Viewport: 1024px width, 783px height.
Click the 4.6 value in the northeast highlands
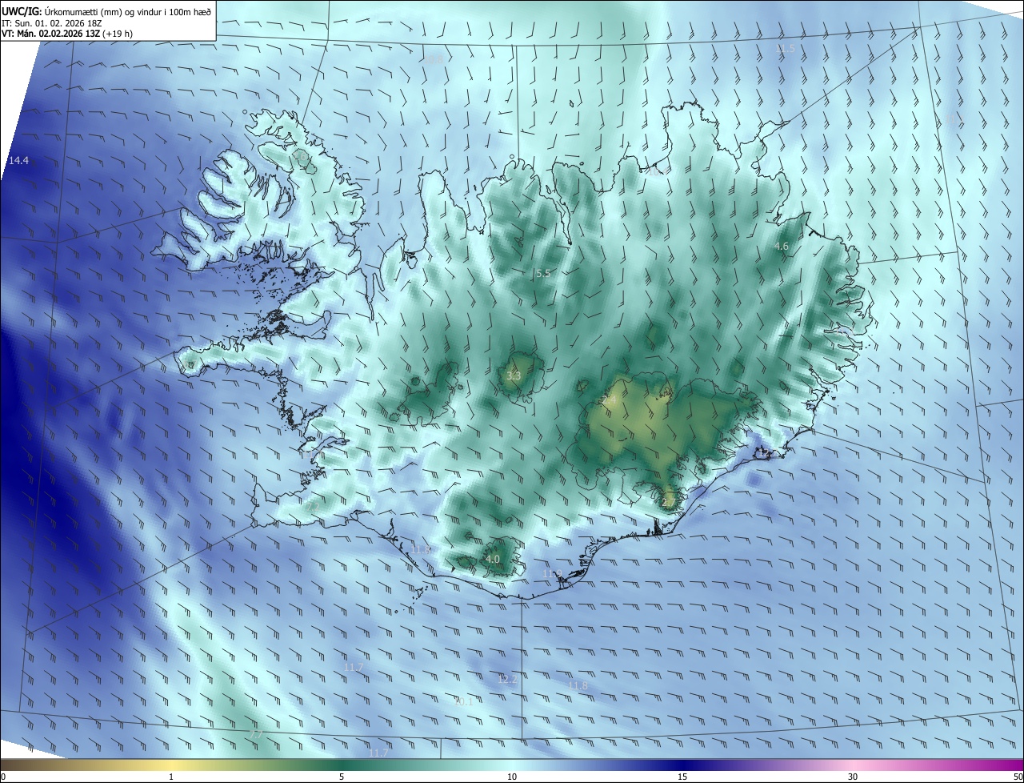click(x=782, y=247)
